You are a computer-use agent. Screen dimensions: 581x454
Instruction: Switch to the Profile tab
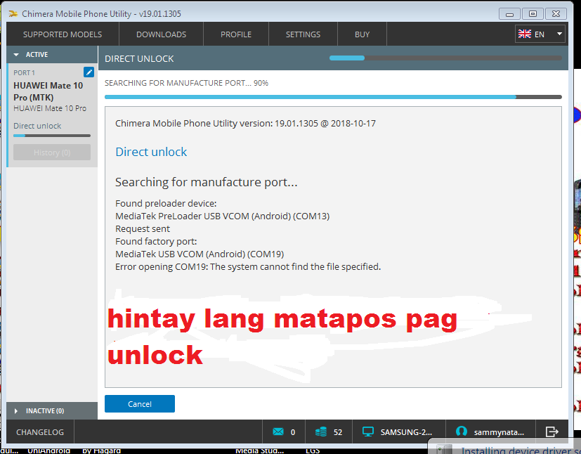pos(236,34)
